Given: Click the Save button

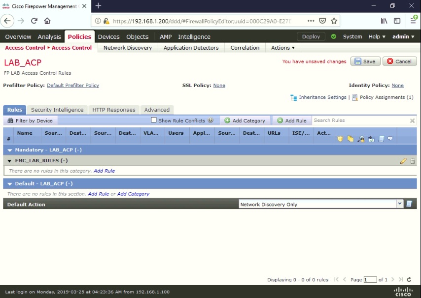Looking at the screenshot, I should pos(365,61).
